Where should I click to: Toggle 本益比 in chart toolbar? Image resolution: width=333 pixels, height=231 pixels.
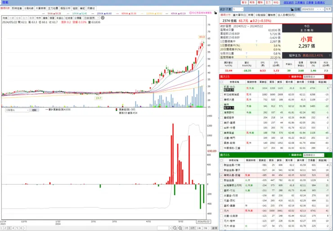coord(60,18)
